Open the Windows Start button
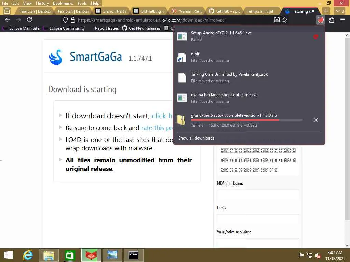 [x=9, y=255]
